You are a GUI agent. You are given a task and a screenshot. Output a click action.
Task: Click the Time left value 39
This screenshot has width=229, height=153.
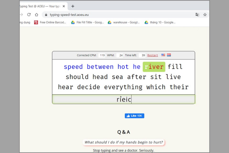(x=142, y=55)
